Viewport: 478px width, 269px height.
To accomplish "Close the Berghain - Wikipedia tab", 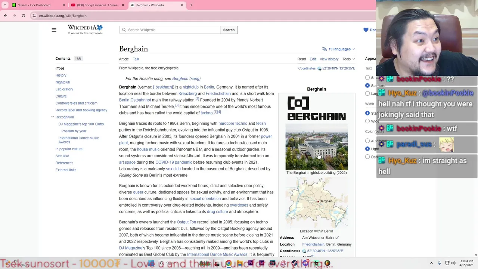I will click(x=182, y=5).
